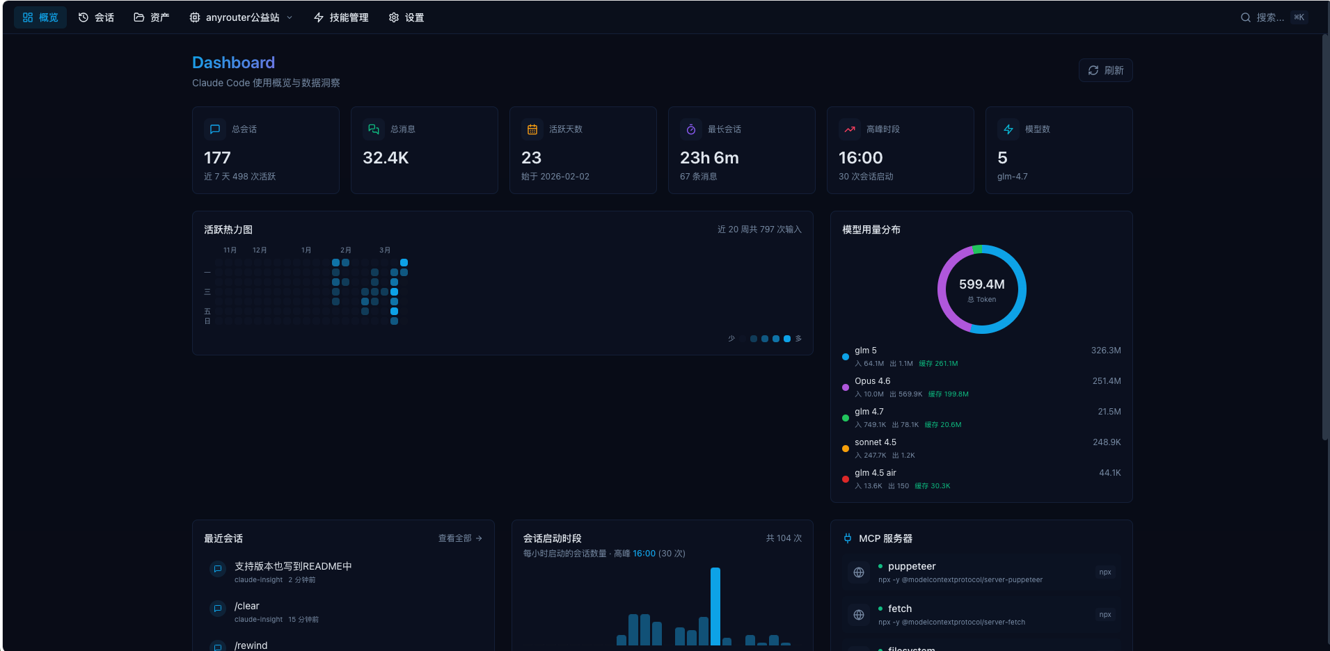Click the 活跃天数 calendar icon
Screen dimensions: 1330x651
[532, 129]
